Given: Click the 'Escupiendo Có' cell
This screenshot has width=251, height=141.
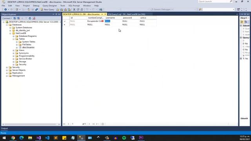Looking at the screenshot, I should pos(95,21).
